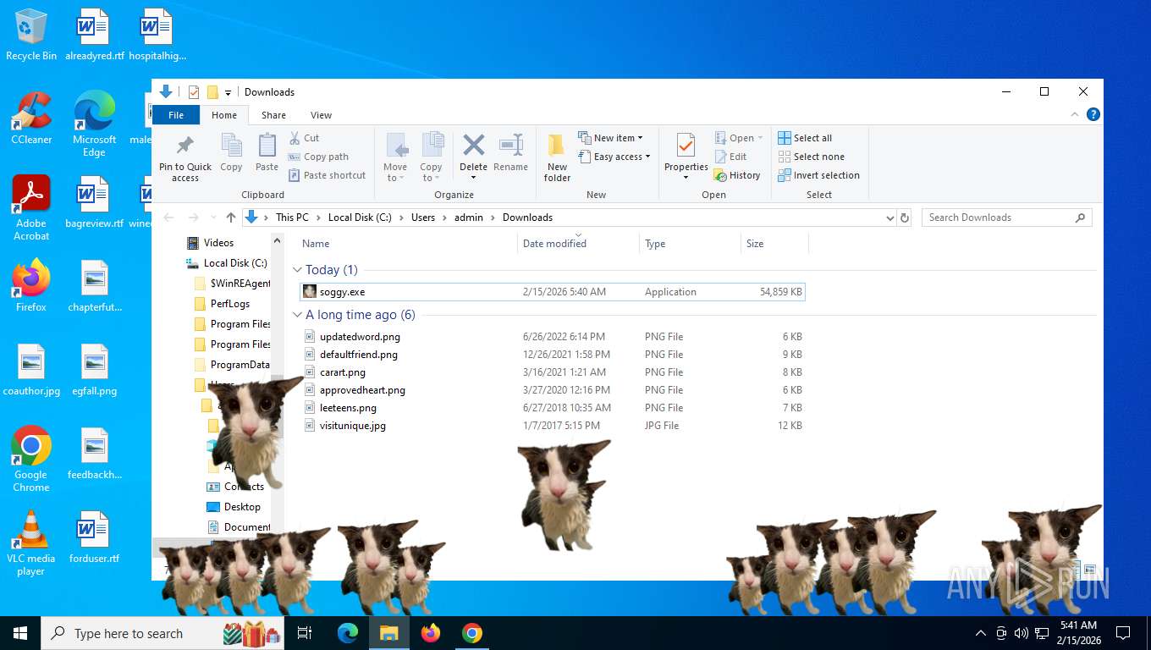Click Chrome icon in taskbar
This screenshot has height=650, width=1151.
coord(472,633)
